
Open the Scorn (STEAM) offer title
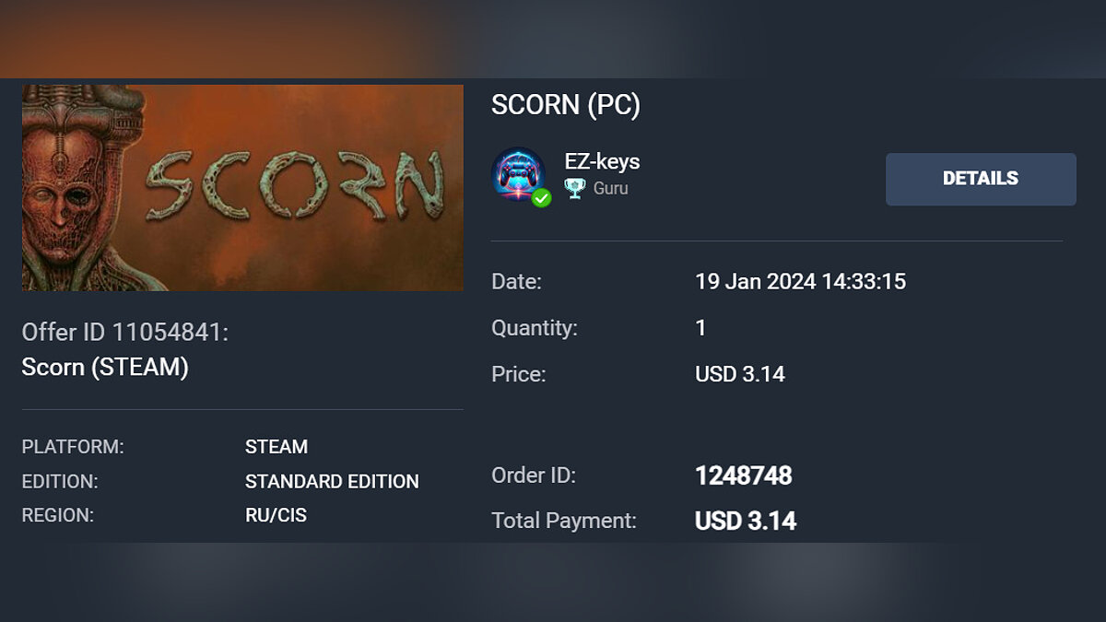click(105, 367)
